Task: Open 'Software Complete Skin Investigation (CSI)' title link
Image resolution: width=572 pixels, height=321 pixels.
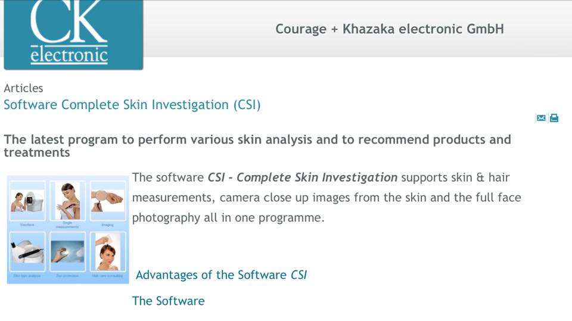Action: [x=132, y=105]
